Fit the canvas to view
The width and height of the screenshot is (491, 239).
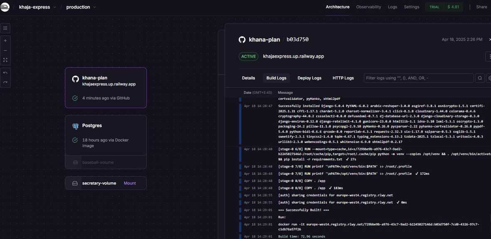(x=5, y=60)
